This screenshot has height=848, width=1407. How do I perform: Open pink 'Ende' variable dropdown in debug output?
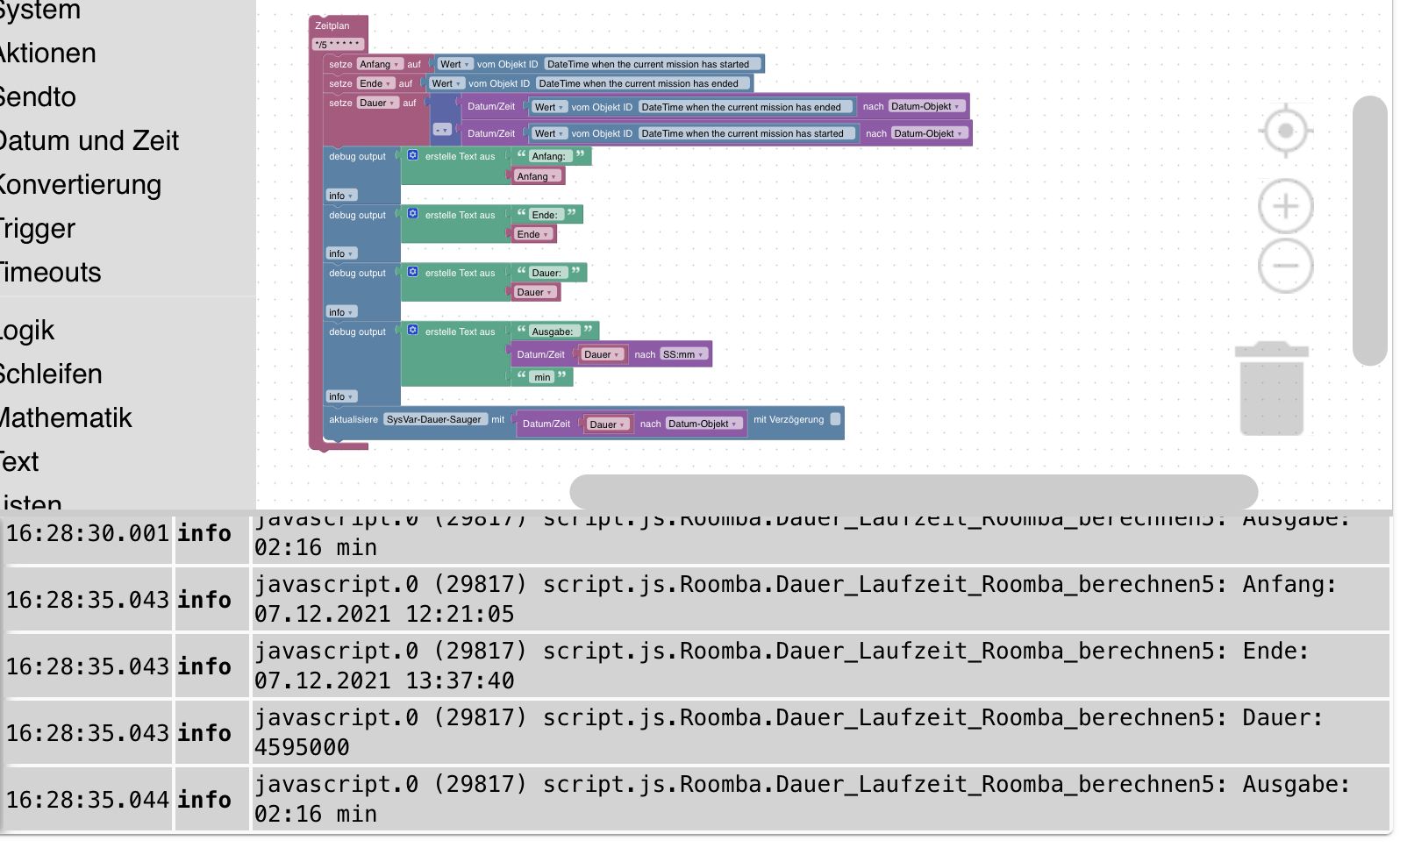click(x=532, y=234)
